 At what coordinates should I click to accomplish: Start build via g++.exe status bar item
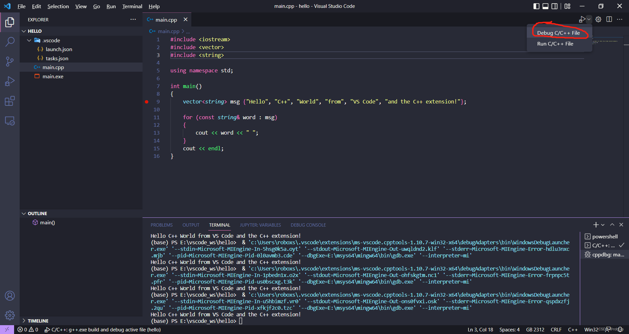click(103, 329)
